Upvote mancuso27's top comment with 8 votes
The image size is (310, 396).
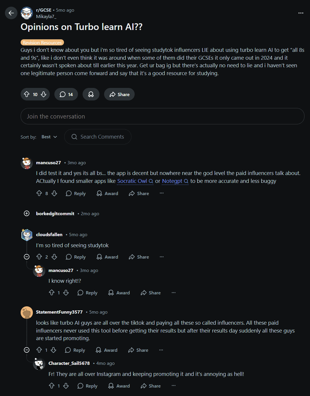coord(39,193)
